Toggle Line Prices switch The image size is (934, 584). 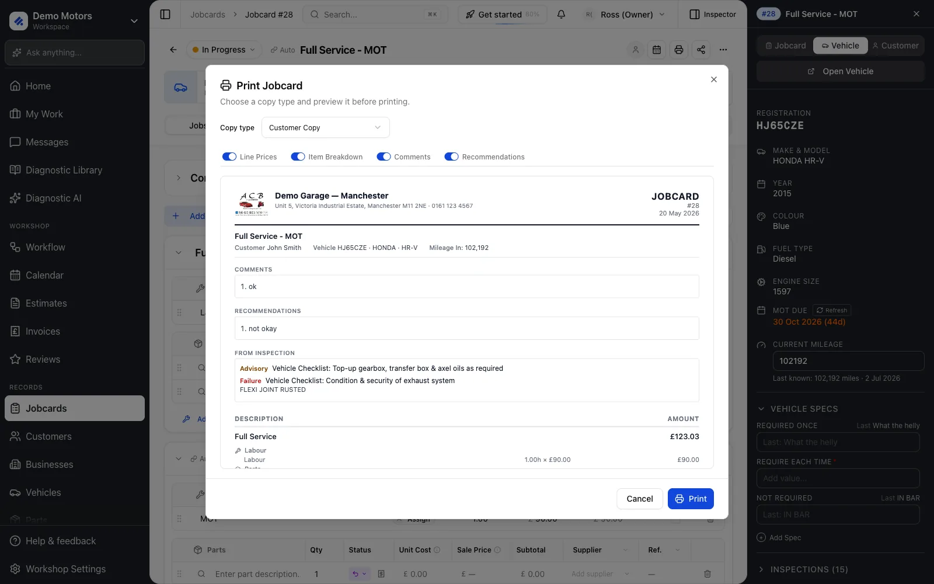click(x=229, y=157)
